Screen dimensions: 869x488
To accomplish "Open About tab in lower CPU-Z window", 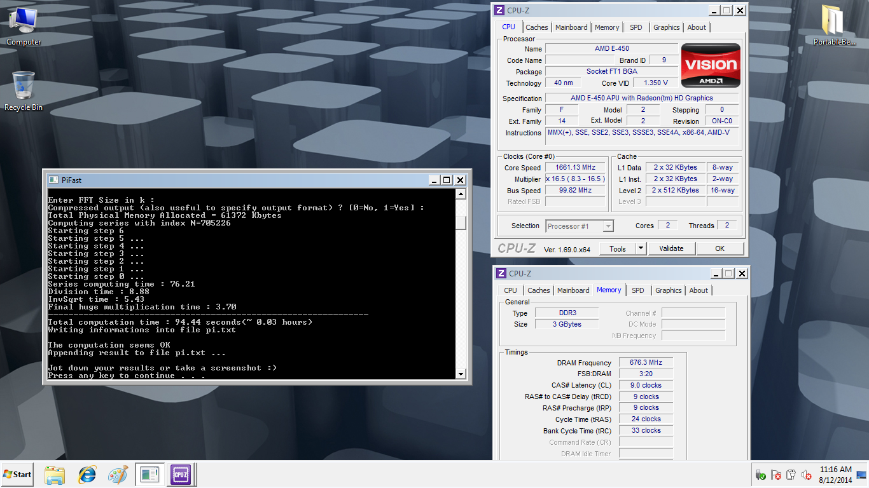I will point(699,290).
